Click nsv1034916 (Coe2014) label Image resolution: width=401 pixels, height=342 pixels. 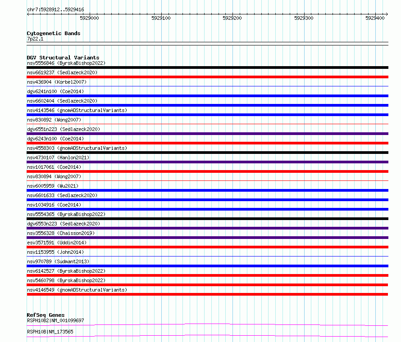coord(54,205)
